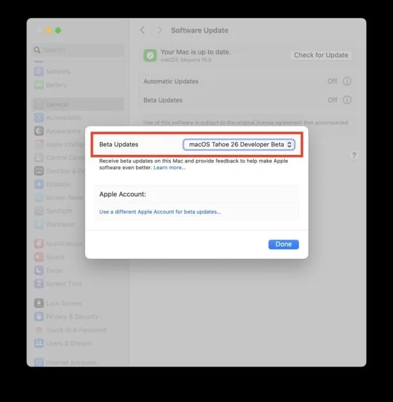Screen dimensions: 393x402
Task: Click the green shield up-to-date icon
Action: point(150,55)
